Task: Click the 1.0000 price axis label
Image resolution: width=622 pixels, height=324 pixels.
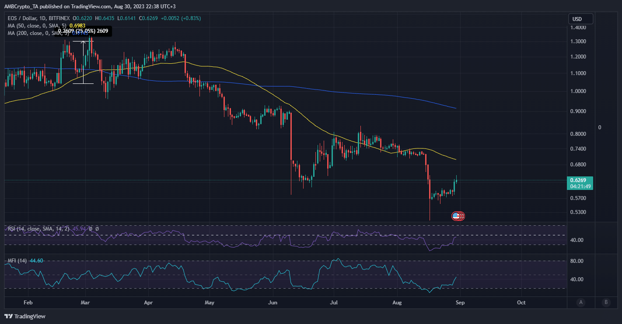Action: click(x=579, y=91)
